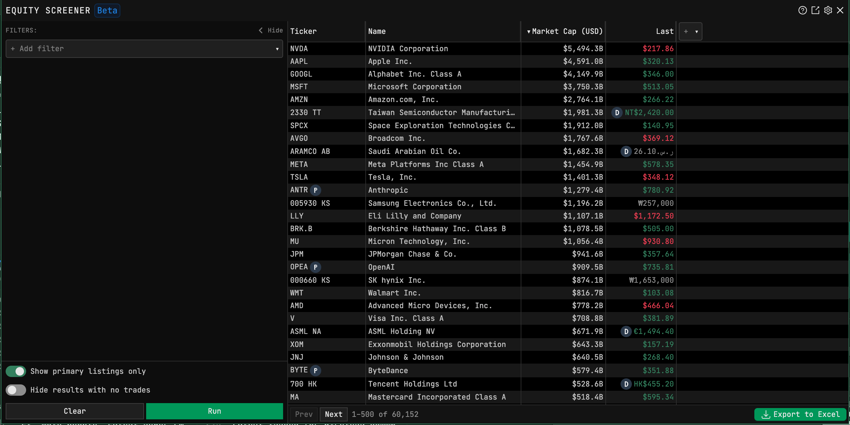
Task: Click the 1-500 of 60,152 results count
Action: click(385, 414)
